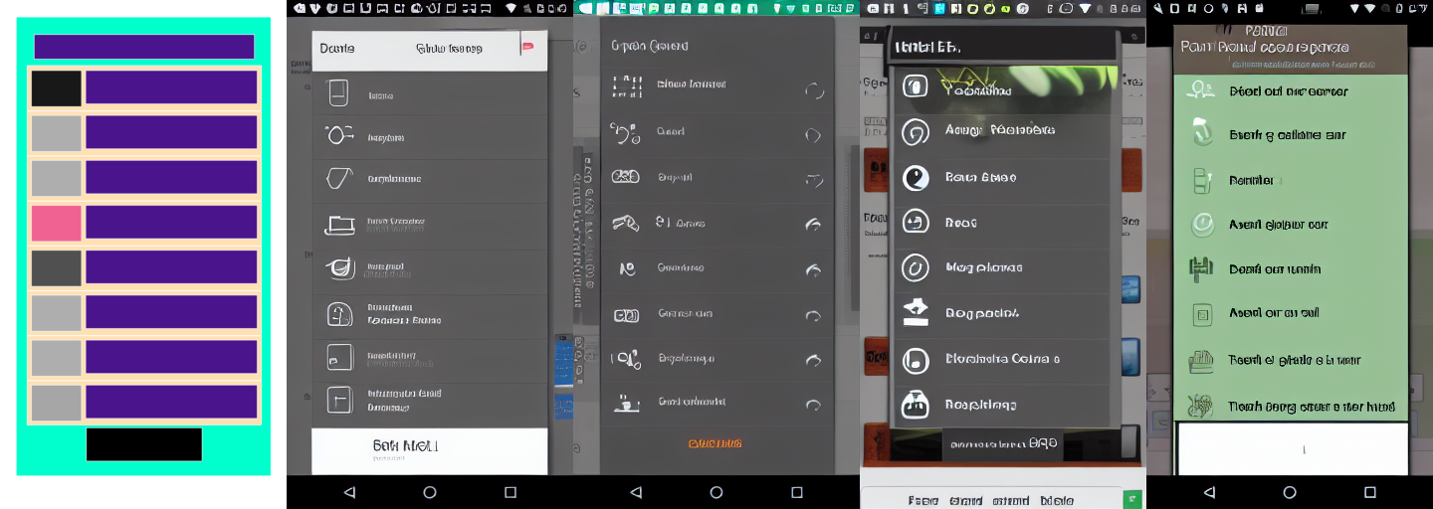This screenshot has height=509, width=1433.
Task: Select the folder icon in the white-header dialog
Action: tap(339, 225)
